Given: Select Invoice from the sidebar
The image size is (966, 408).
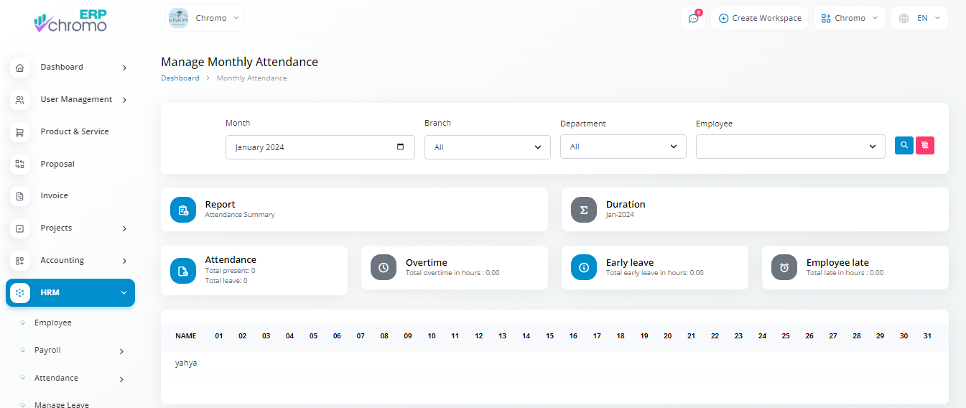Looking at the screenshot, I should (x=54, y=196).
